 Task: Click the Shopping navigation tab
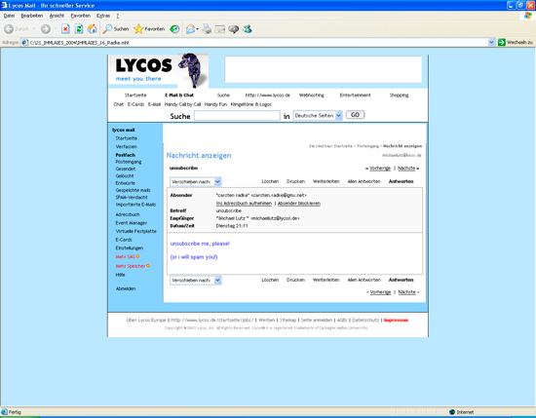pyautogui.click(x=399, y=95)
